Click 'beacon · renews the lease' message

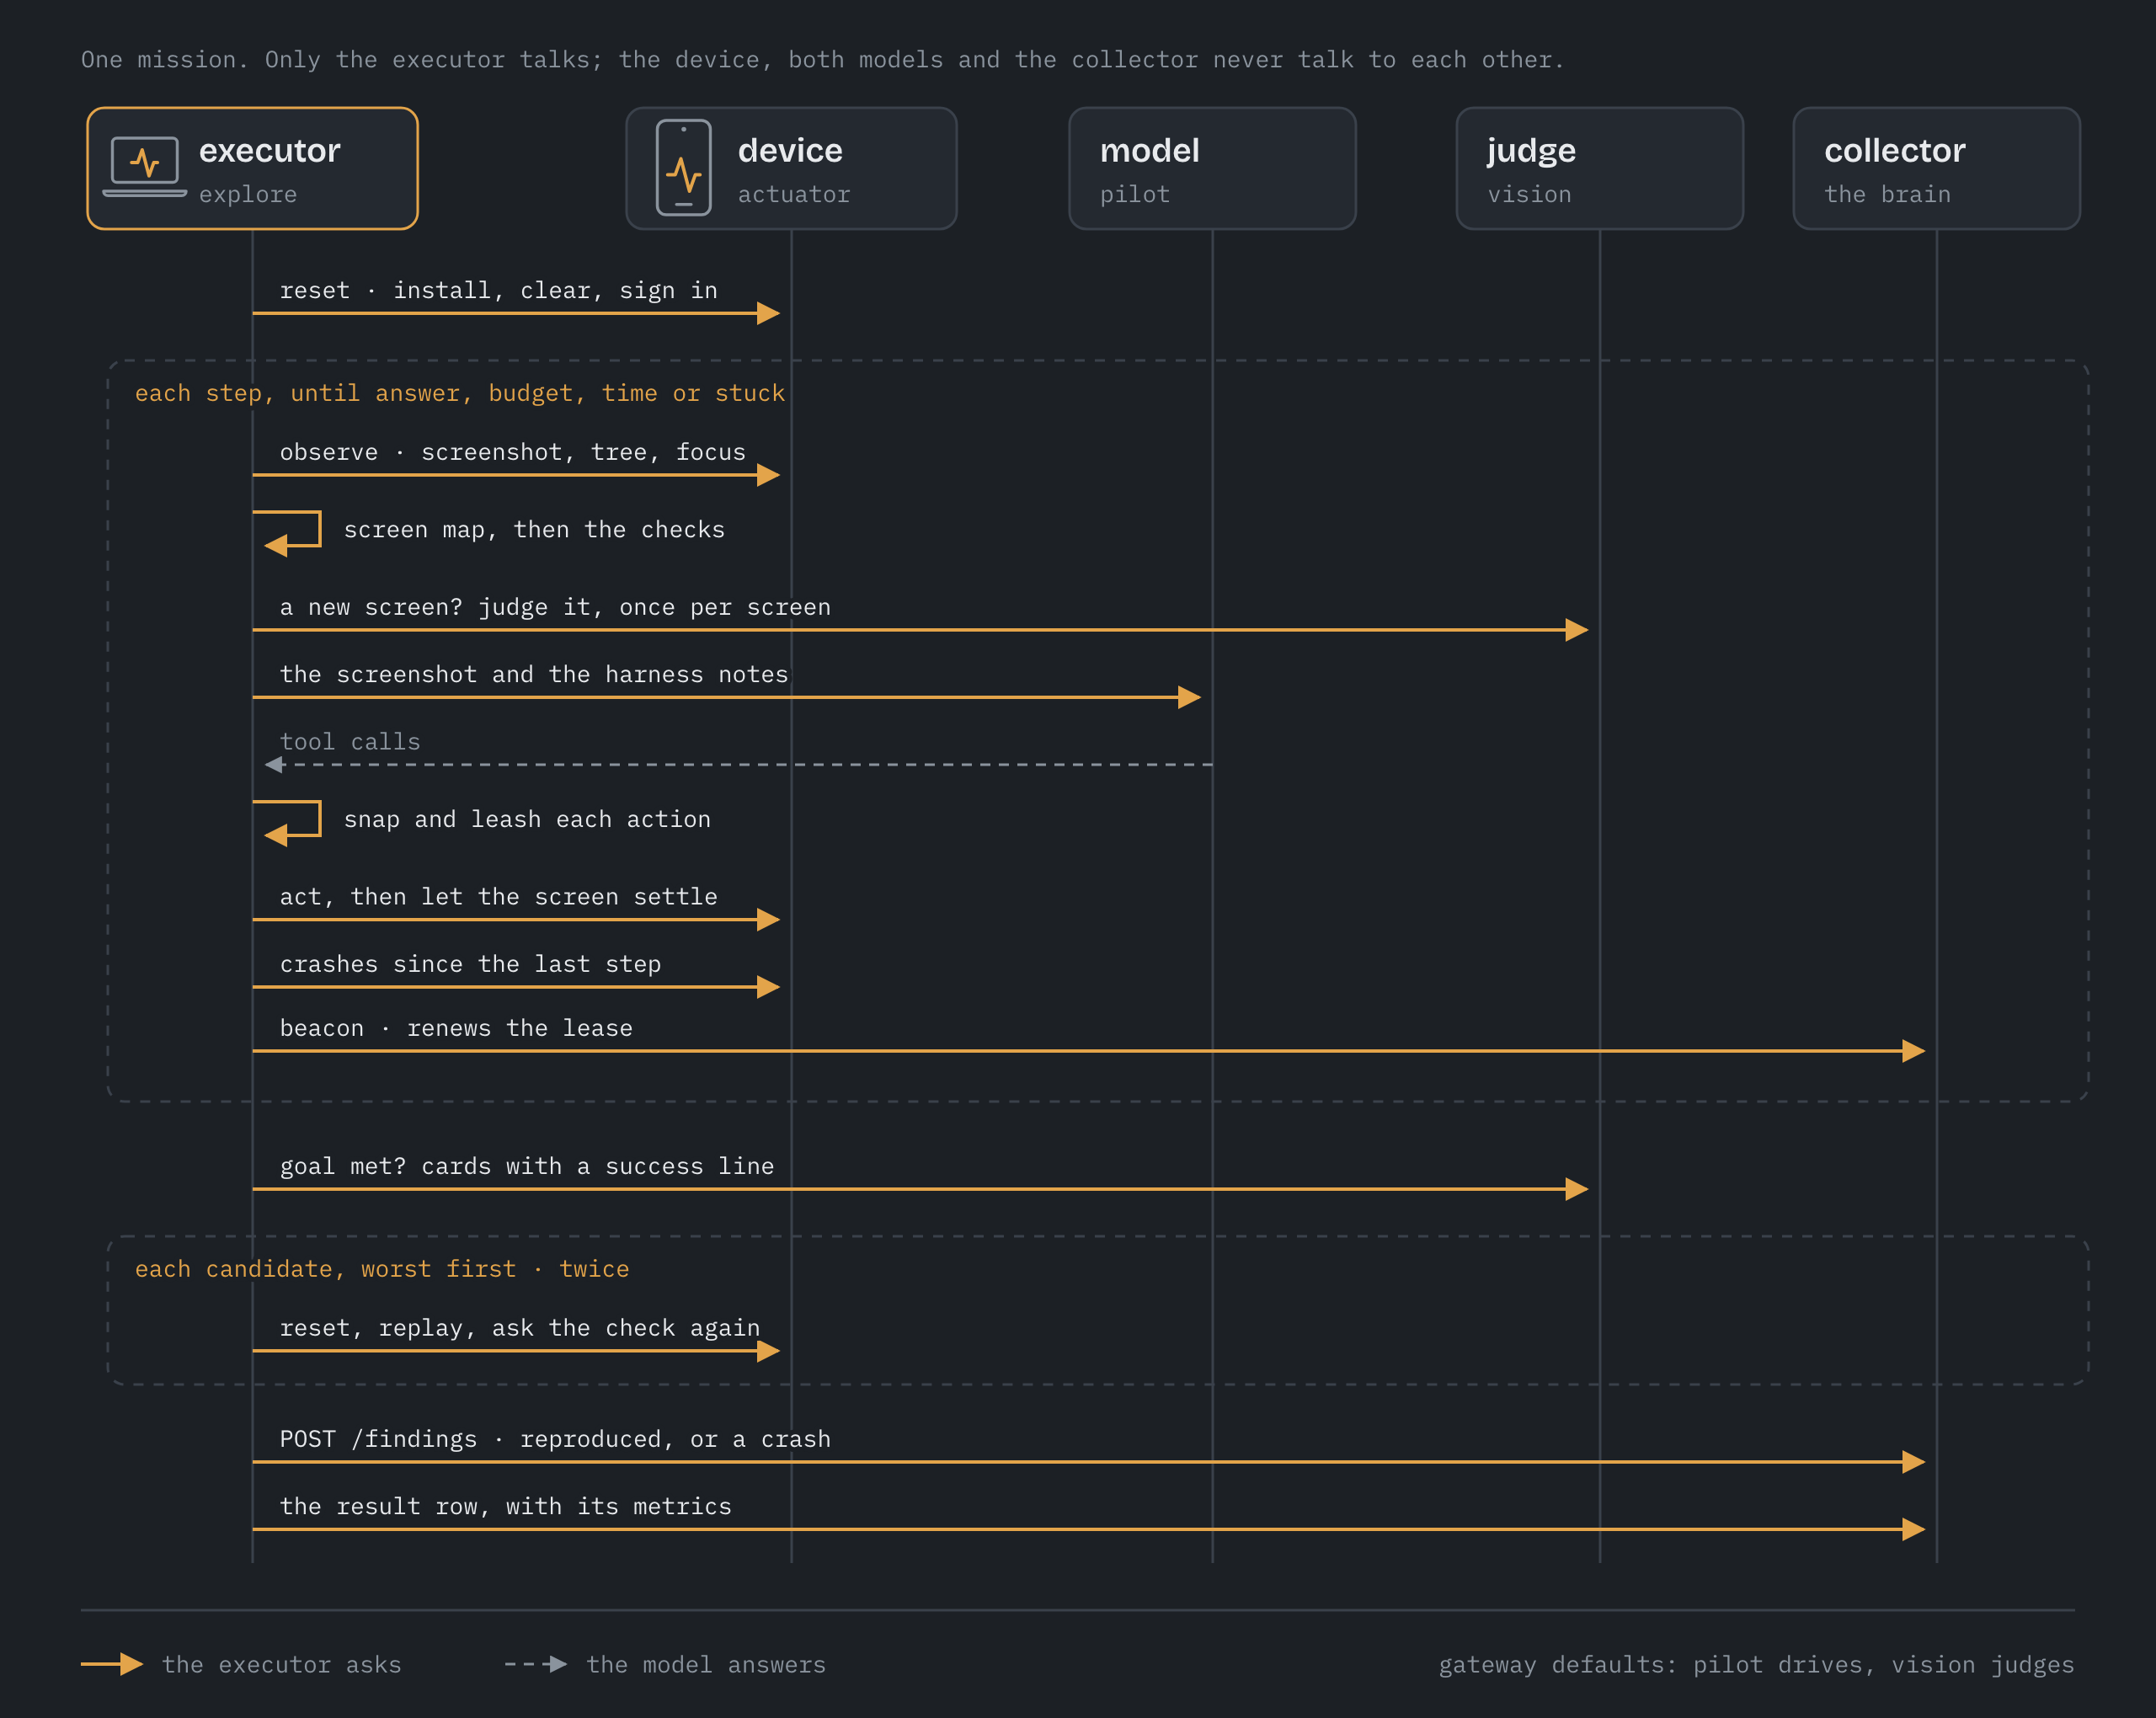point(456,1028)
